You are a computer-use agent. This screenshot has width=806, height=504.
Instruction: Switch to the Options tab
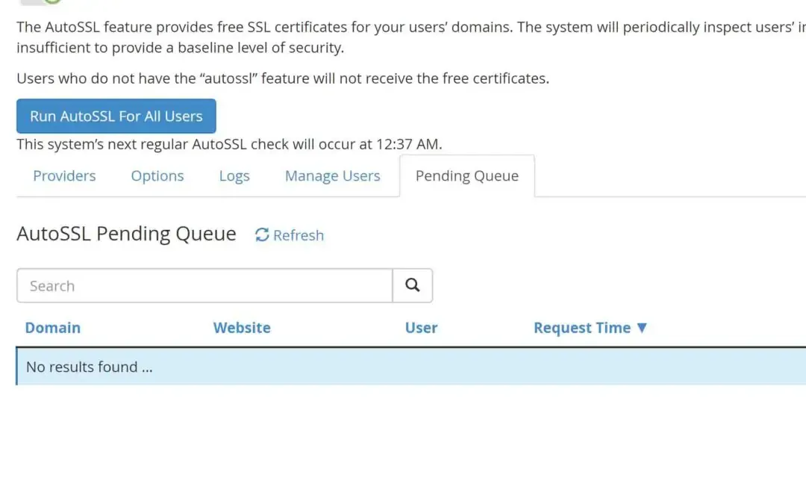click(157, 175)
